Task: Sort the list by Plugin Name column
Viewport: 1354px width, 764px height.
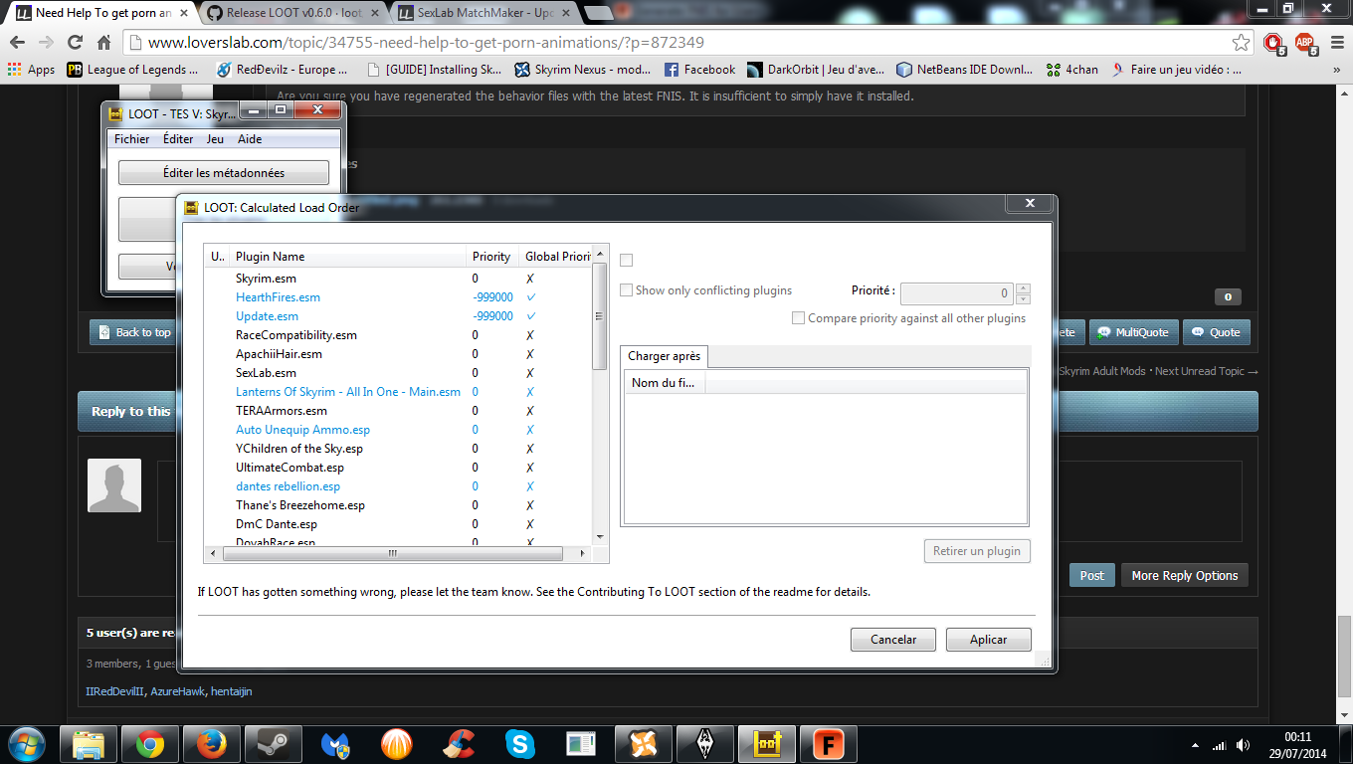Action: pos(348,257)
